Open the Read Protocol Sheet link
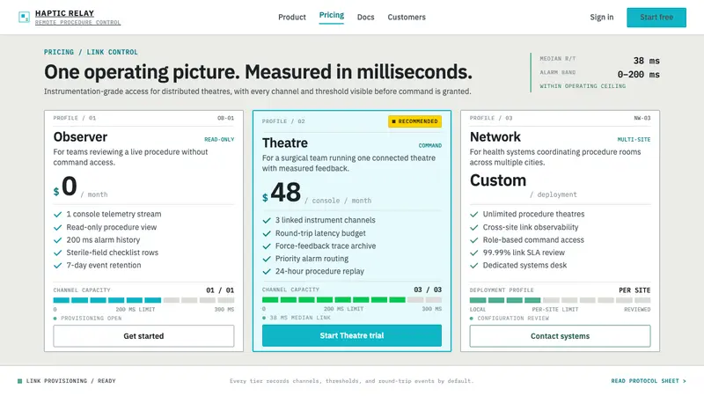This screenshot has height=396, width=704. click(x=649, y=381)
